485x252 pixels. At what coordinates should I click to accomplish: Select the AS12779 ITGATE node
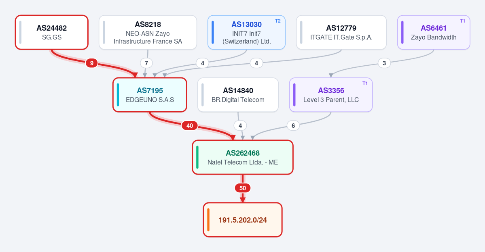(x=341, y=32)
